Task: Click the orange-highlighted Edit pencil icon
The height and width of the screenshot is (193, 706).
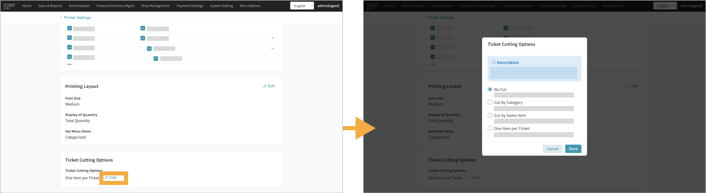Action: (x=106, y=178)
